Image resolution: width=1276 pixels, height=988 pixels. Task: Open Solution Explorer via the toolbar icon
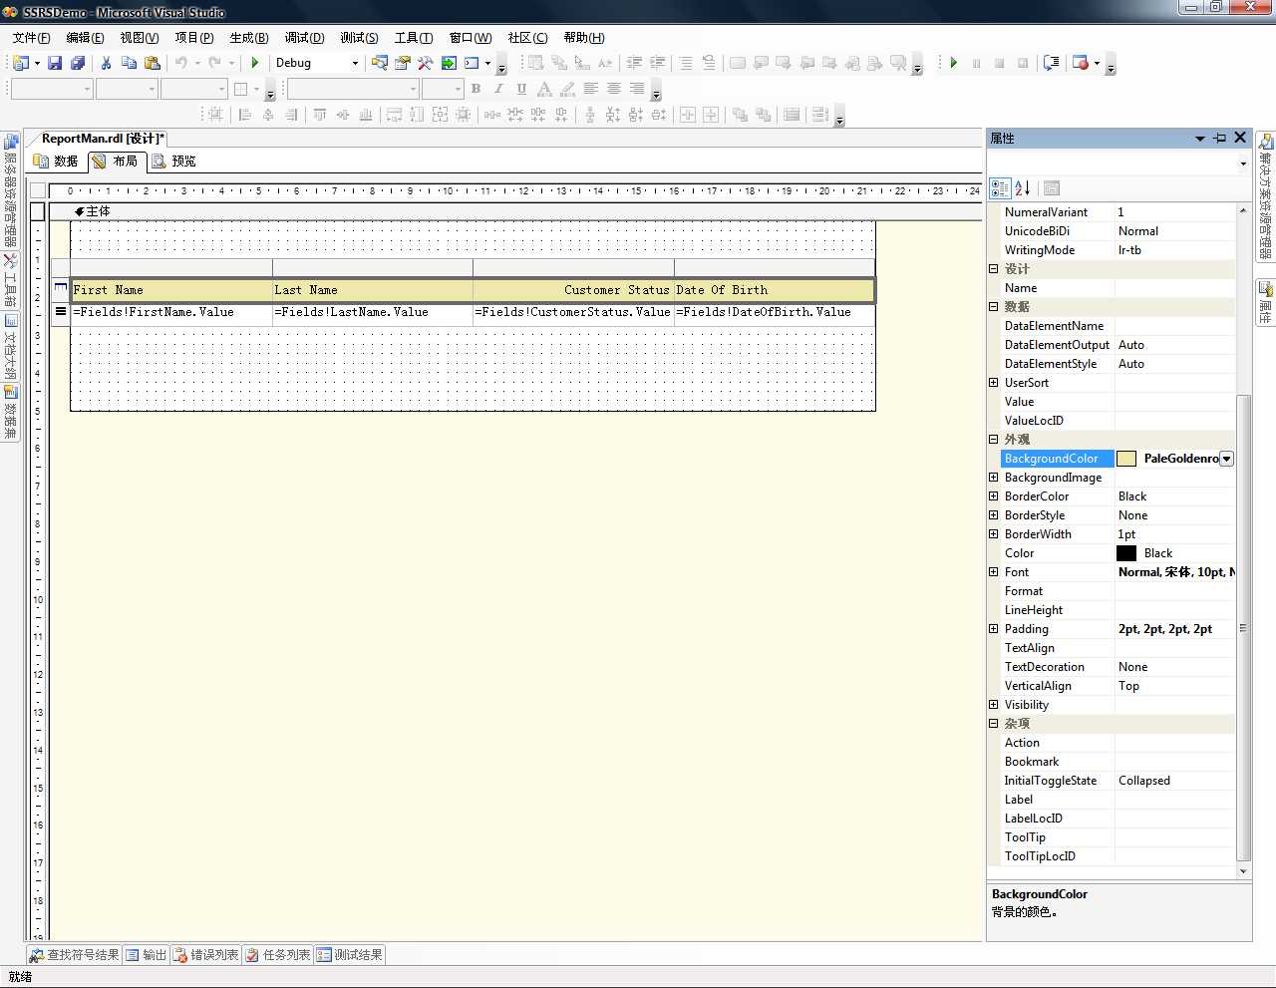[x=380, y=63]
